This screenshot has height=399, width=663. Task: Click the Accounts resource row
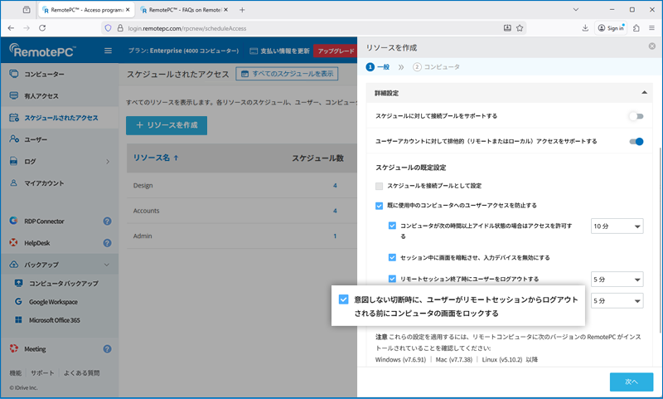click(242, 211)
